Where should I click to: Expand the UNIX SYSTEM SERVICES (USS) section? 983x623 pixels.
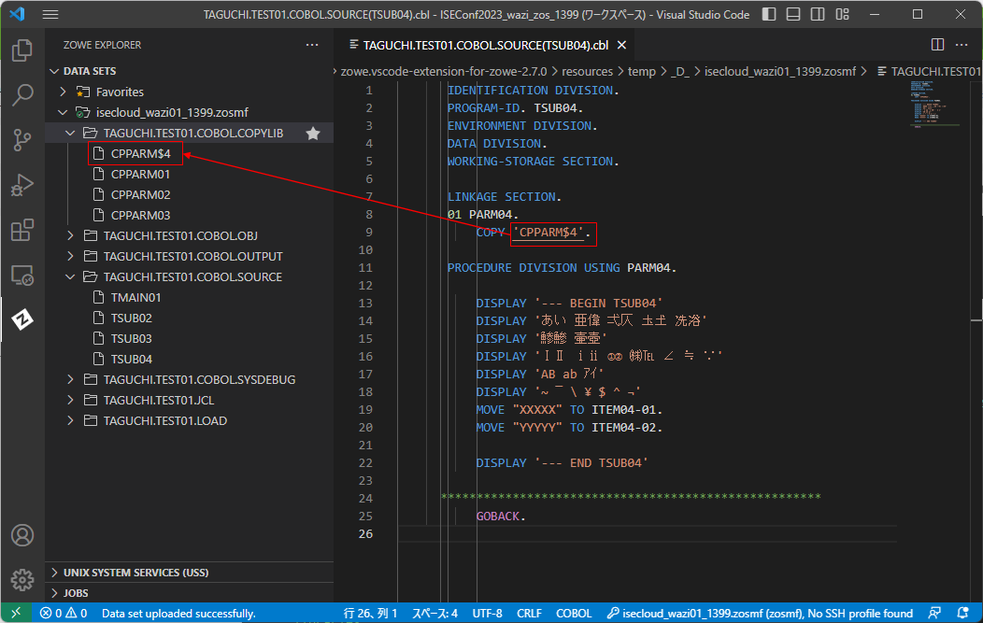coord(55,573)
